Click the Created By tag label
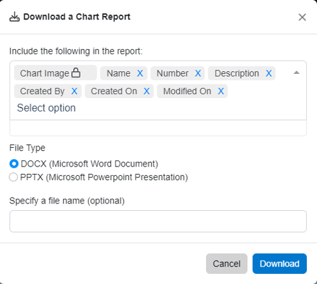Viewport: 317px width, 284px height. click(42, 91)
